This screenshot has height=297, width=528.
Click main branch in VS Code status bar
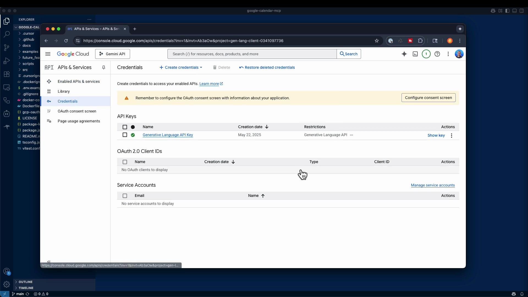[18, 294]
